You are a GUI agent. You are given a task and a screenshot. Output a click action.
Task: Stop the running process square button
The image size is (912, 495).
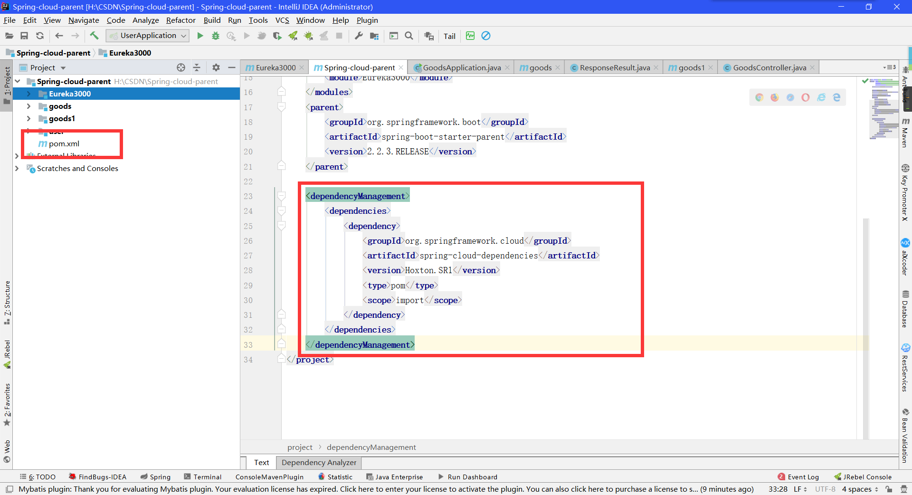click(339, 36)
